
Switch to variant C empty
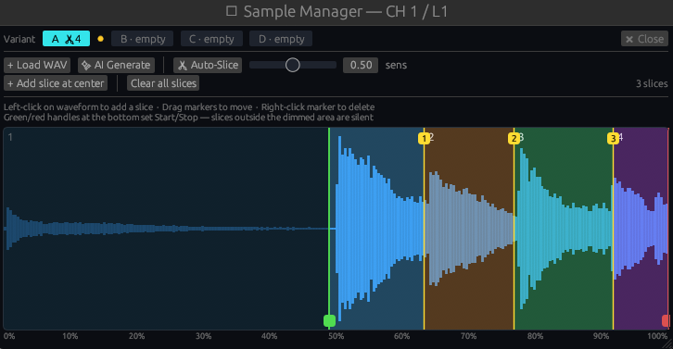point(211,39)
